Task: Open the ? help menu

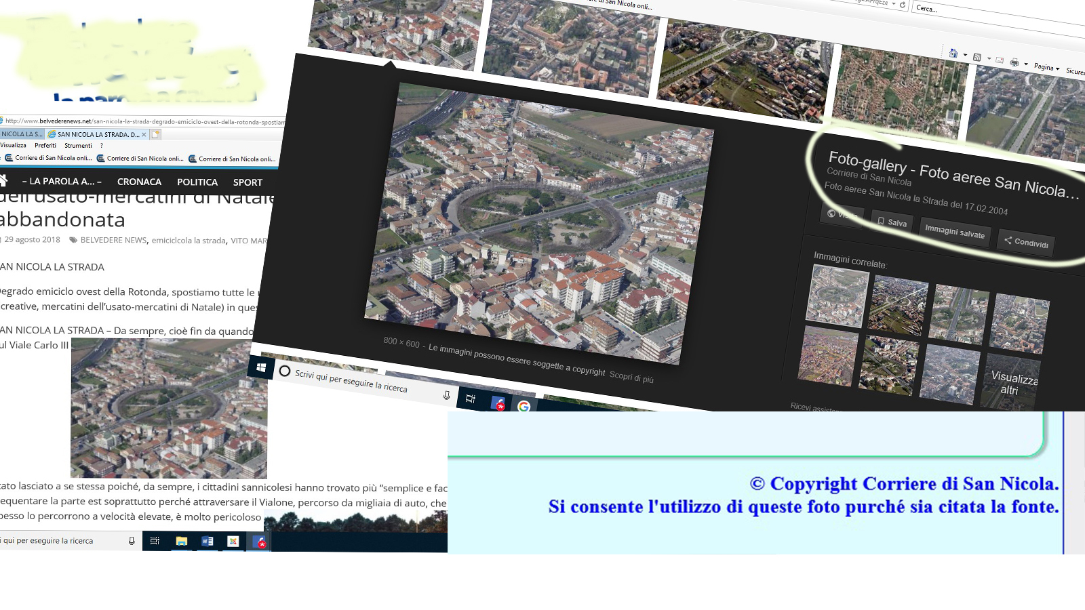Action: (x=102, y=145)
